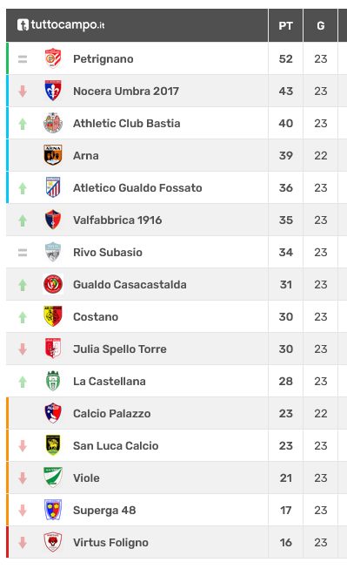Open the La Castellana green crest
The image size is (347, 569).
pos(53,381)
